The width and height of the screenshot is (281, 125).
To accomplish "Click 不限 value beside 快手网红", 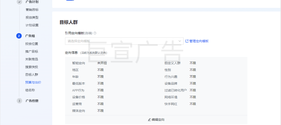I will (x=193, y=104).
